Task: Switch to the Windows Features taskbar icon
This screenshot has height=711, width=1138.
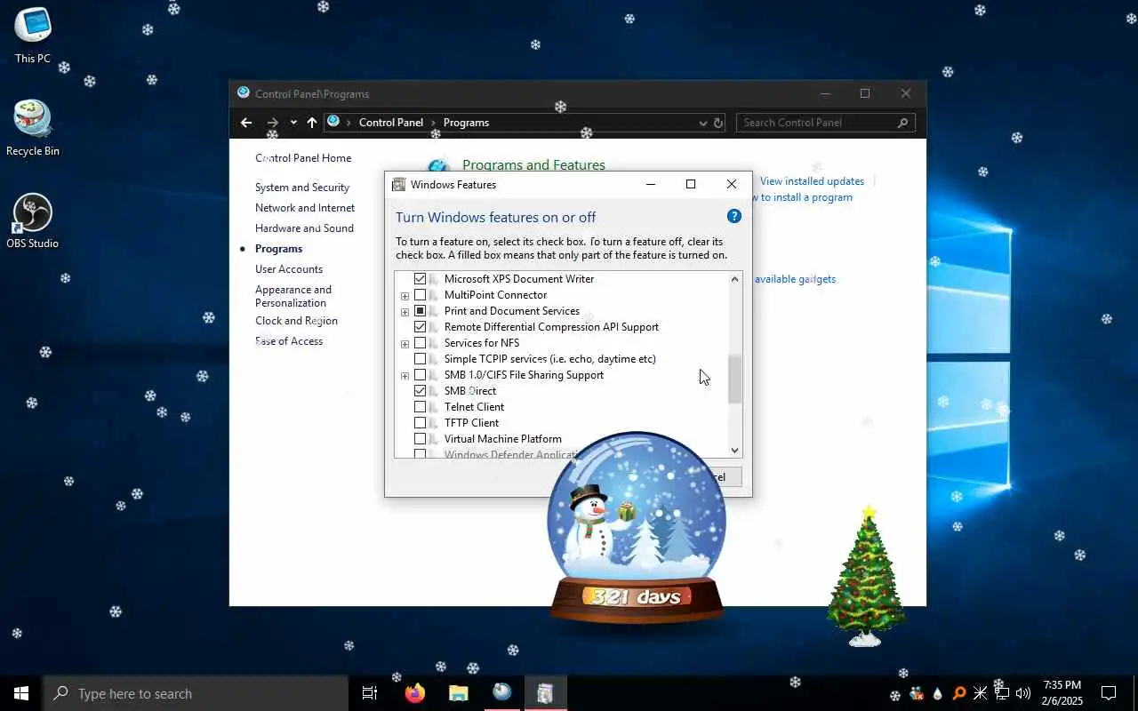Action: [545, 693]
